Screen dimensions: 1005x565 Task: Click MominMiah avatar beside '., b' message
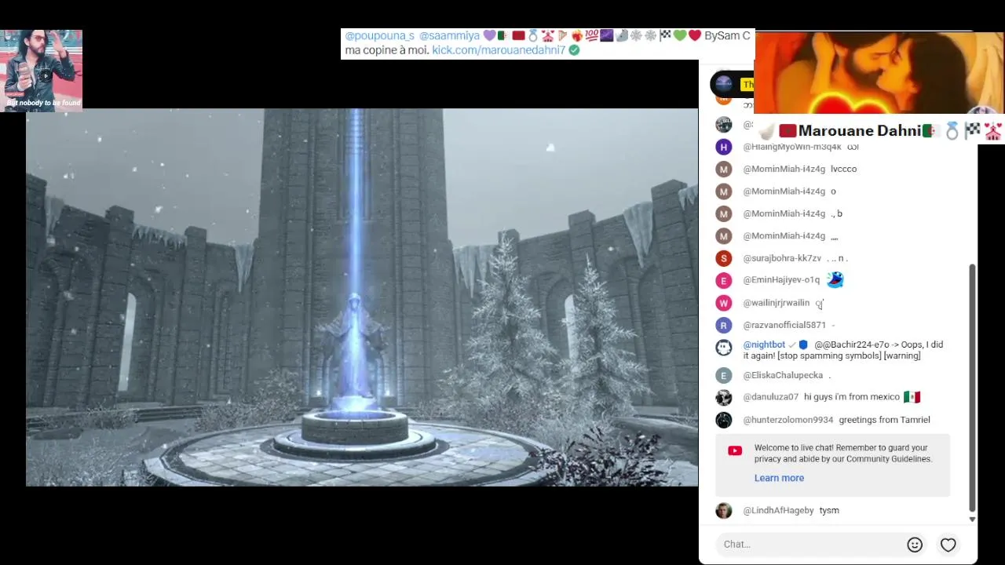click(x=724, y=213)
